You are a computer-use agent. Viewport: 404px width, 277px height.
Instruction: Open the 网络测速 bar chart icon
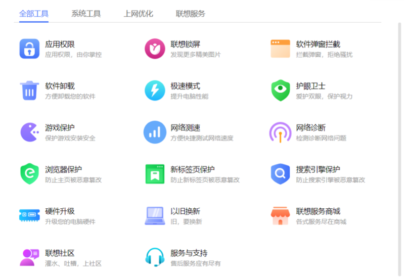click(x=155, y=132)
